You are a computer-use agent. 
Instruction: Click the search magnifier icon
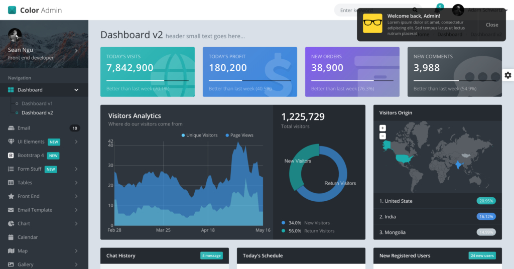(x=415, y=10)
